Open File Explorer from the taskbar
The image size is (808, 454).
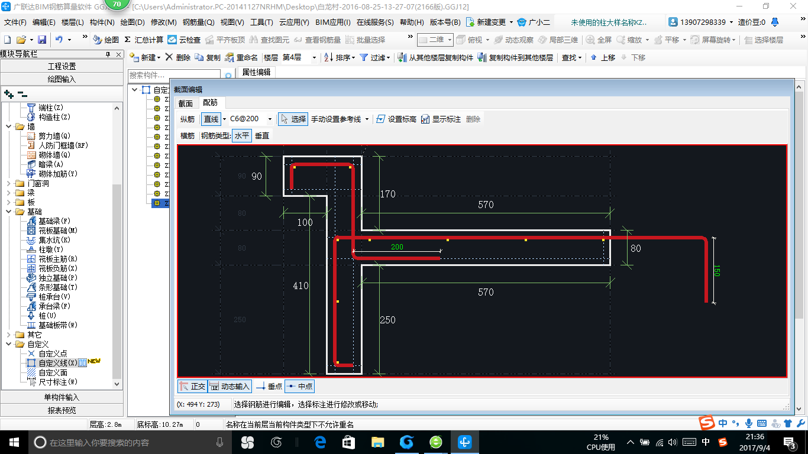coord(377,442)
